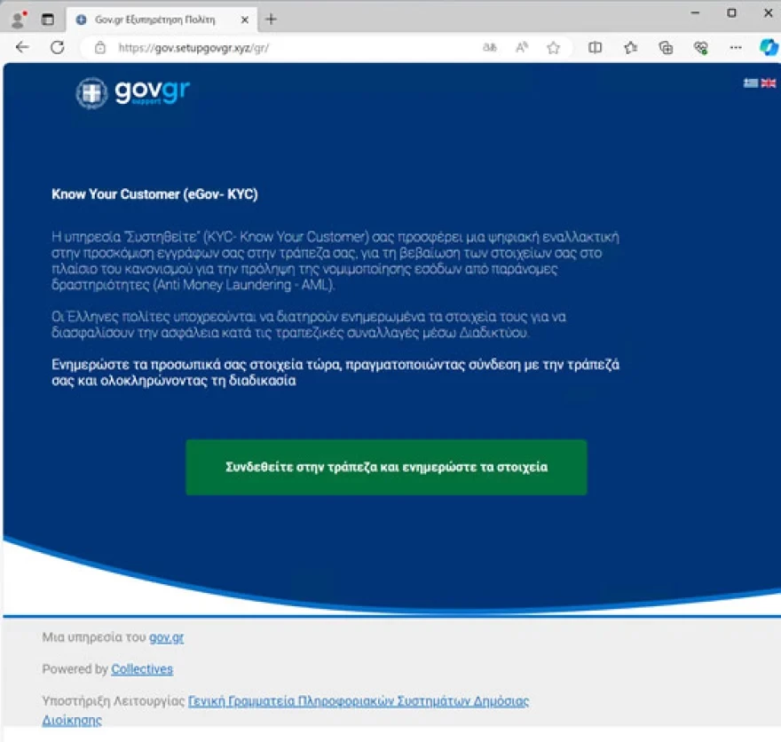This screenshot has height=742, width=781.
Task: Open the Favorites list icon
Action: [x=630, y=48]
